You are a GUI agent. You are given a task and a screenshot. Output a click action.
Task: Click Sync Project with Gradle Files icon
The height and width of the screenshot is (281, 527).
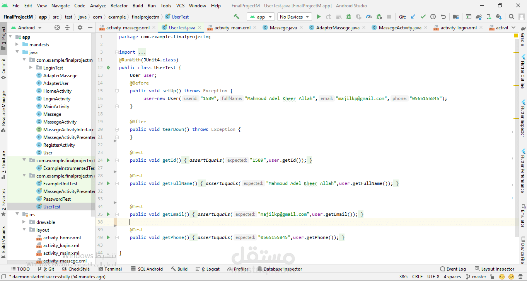pyautogui.click(x=479, y=17)
